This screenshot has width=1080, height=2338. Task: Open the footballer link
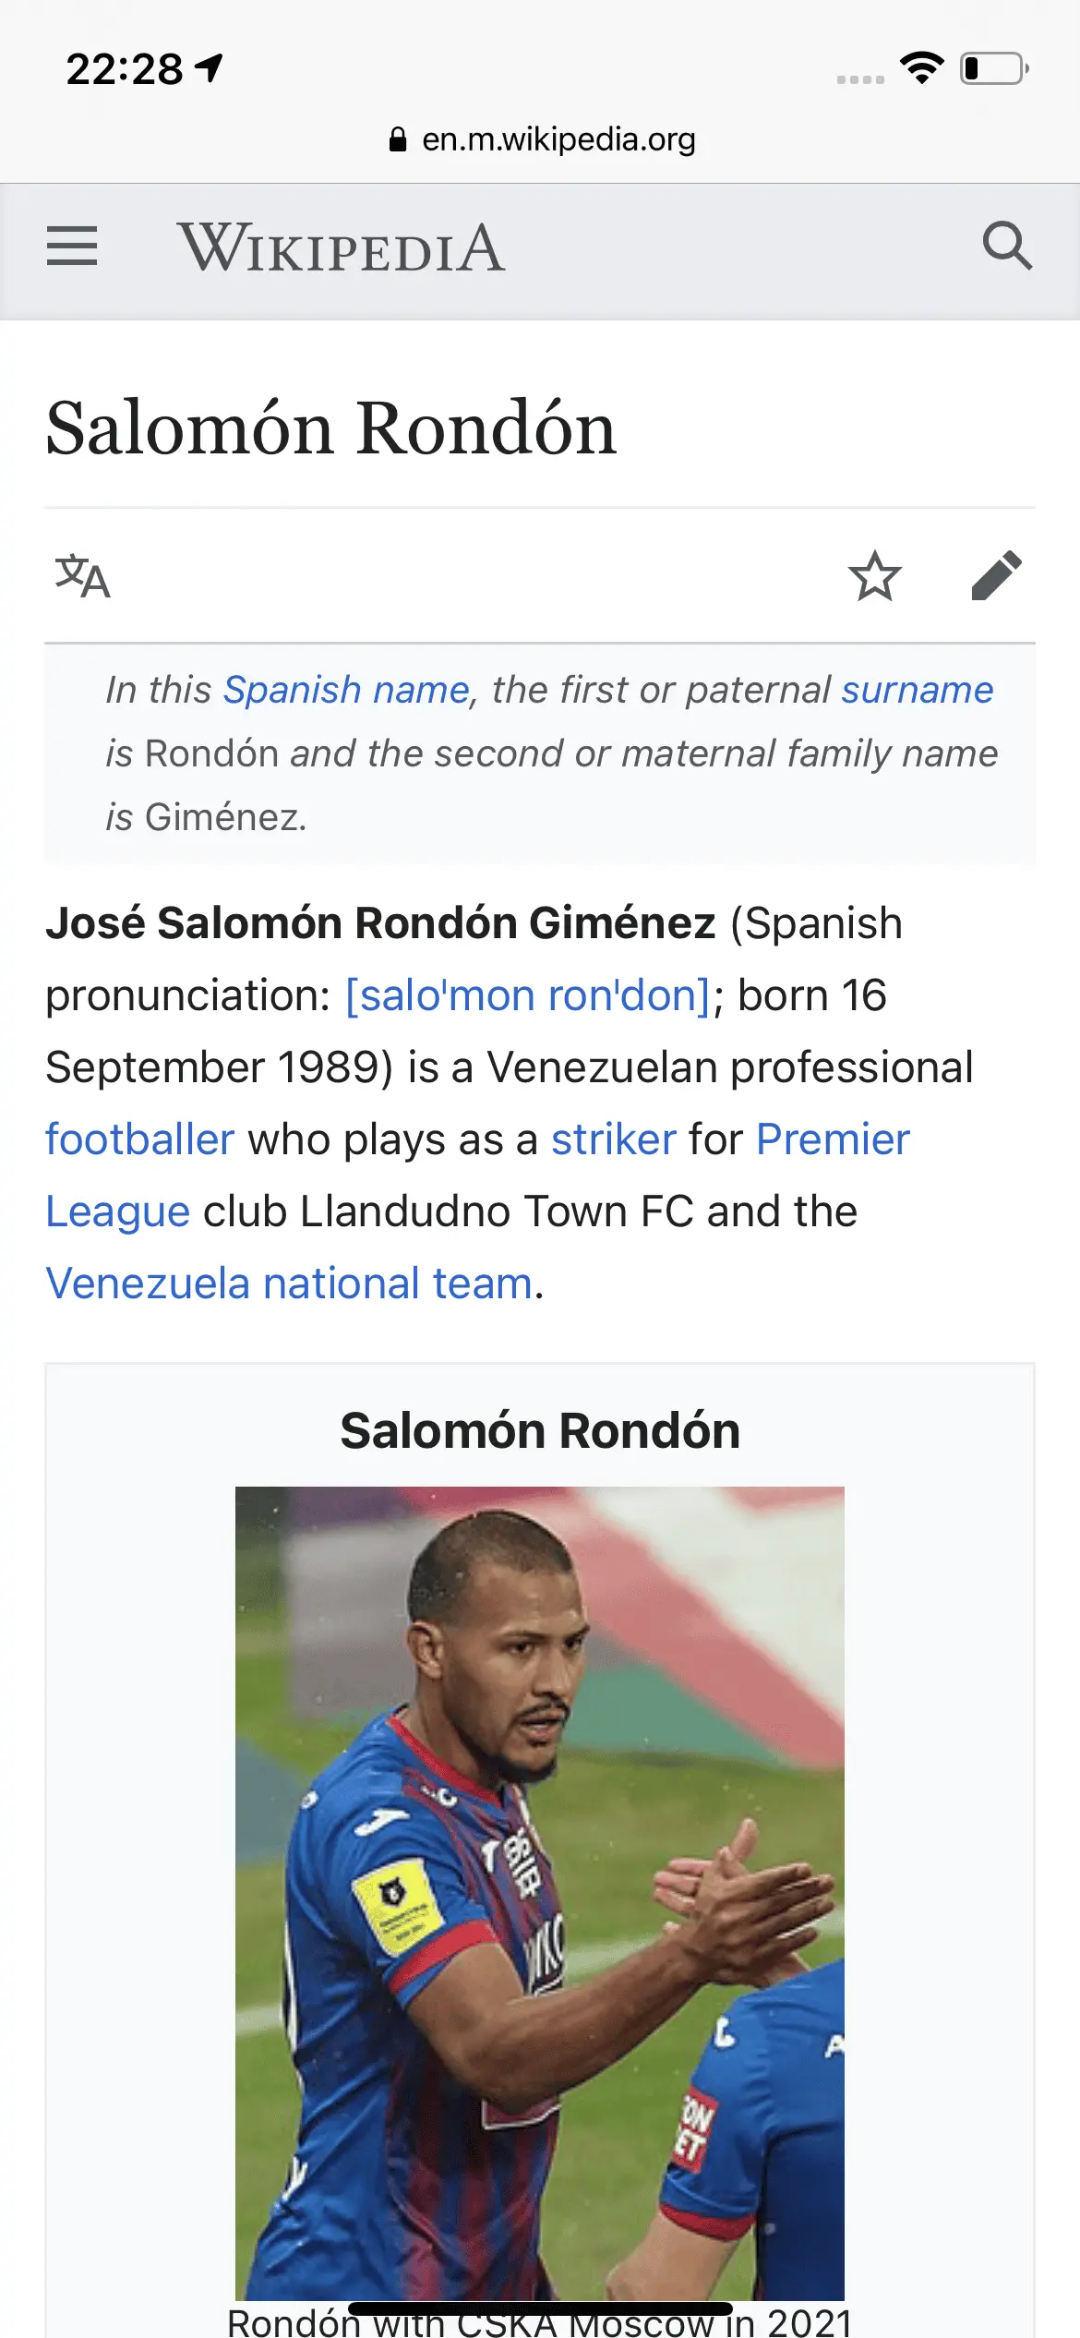[140, 1139]
